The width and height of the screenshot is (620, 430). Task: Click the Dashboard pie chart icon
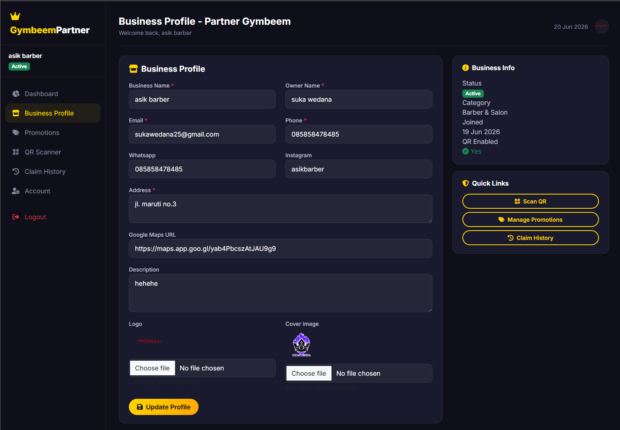pyautogui.click(x=16, y=94)
